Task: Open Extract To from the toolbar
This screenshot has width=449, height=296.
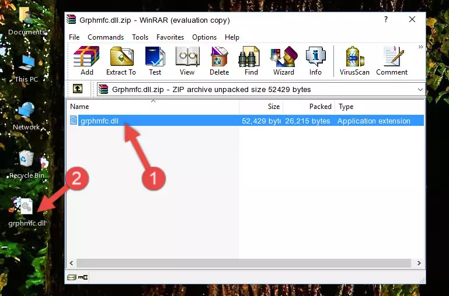Action: tap(121, 61)
